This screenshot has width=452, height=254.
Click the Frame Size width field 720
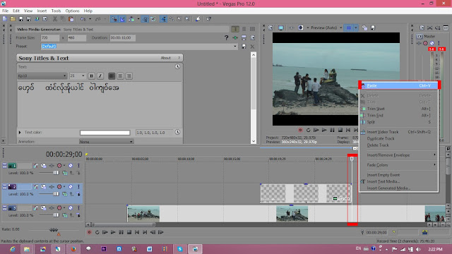50,37
